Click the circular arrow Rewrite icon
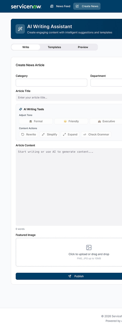Image resolution: width=122 pixels, height=329 pixels. pyautogui.click(x=23, y=134)
